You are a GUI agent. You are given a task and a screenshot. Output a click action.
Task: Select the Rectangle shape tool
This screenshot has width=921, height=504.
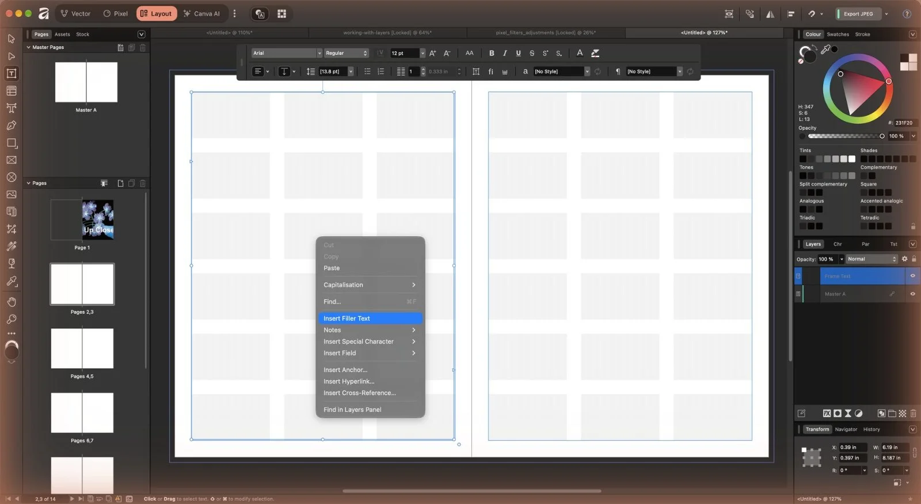11,143
